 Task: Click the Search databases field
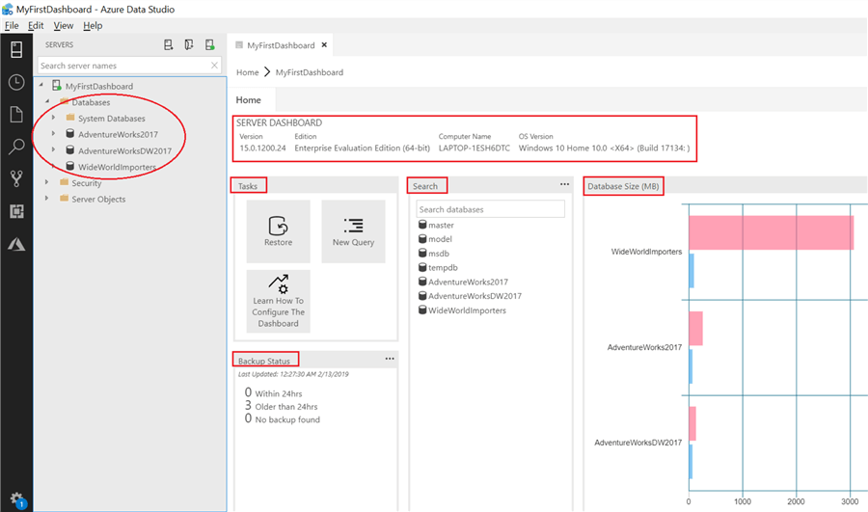pyautogui.click(x=491, y=209)
